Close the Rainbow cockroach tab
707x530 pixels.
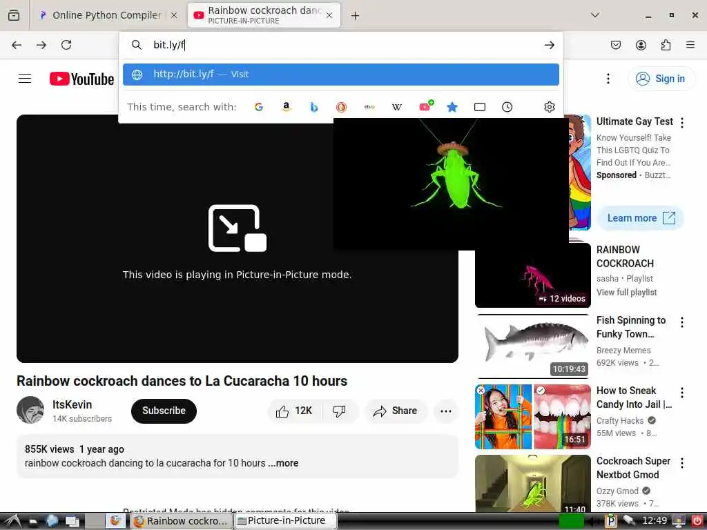click(329, 15)
